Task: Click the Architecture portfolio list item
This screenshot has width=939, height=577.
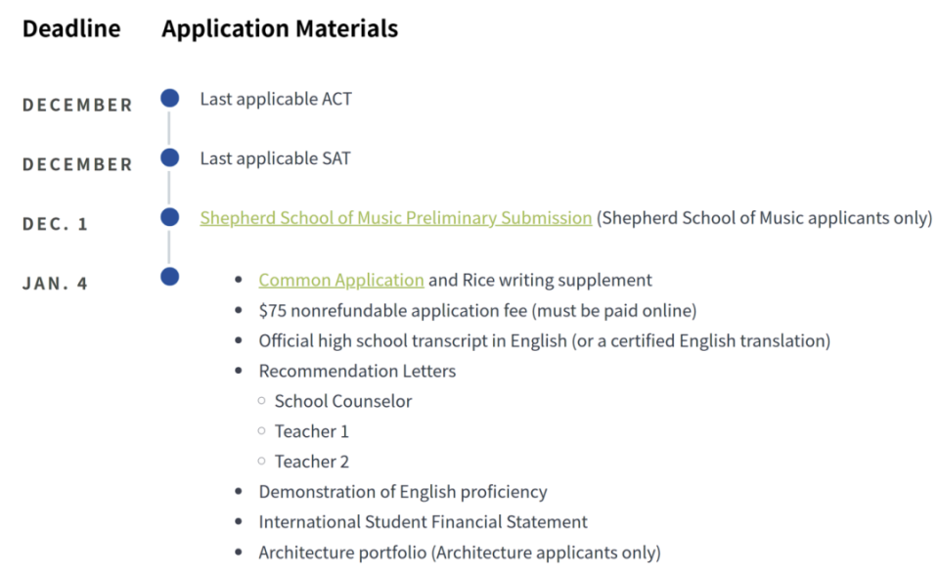Action: (x=460, y=553)
